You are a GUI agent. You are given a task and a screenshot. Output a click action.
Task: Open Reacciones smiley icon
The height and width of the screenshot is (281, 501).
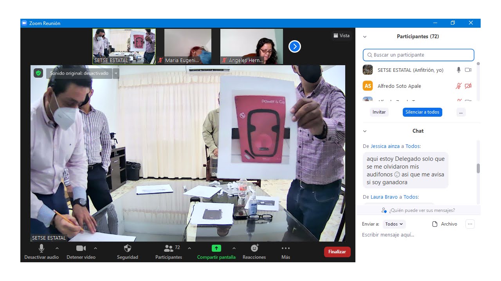point(254,248)
